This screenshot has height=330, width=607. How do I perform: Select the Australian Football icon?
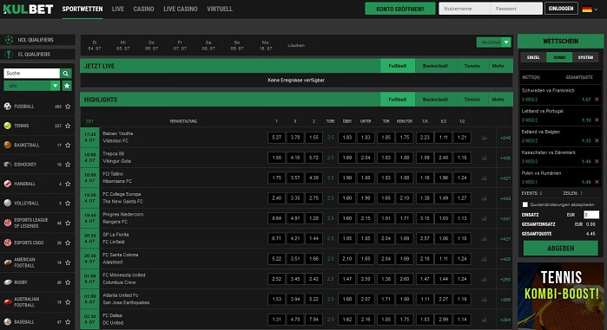[7, 301]
